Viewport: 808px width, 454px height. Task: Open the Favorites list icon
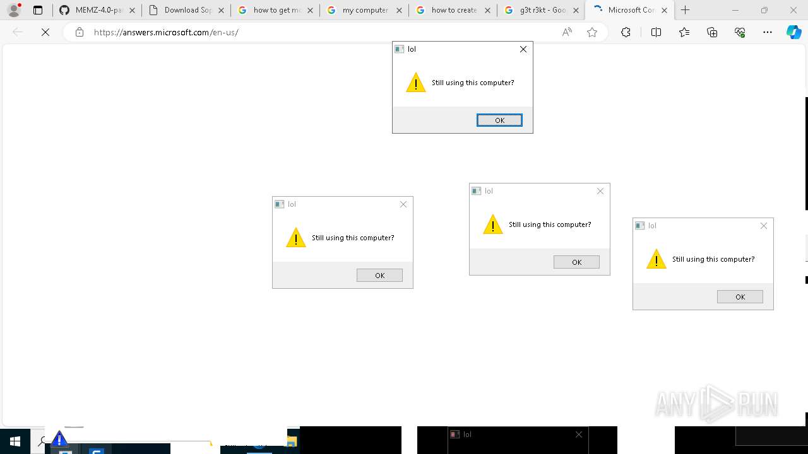click(x=684, y=32)
